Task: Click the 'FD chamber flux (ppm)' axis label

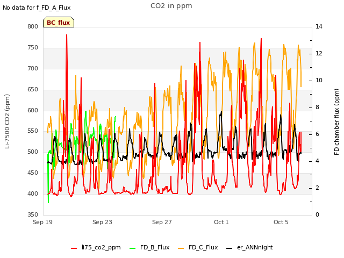Action: (336, 122)
